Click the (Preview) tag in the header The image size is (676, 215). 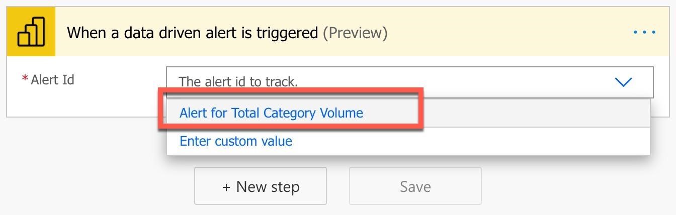pos(355,33)
